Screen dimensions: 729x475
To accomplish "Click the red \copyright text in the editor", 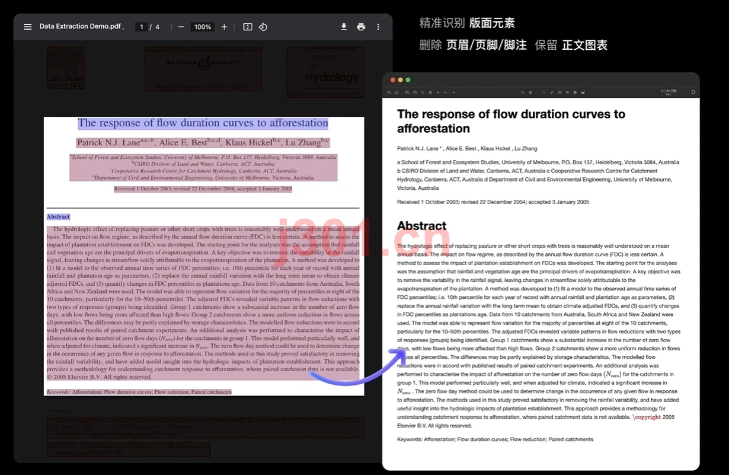I will [647, 417].
